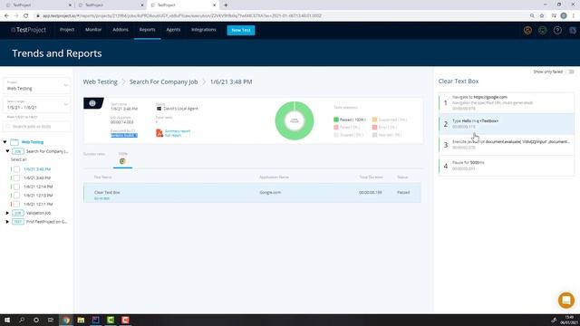Open step 4 Pause for 5000ms
This screenshot has width=580, height=326.
[506, 166]
